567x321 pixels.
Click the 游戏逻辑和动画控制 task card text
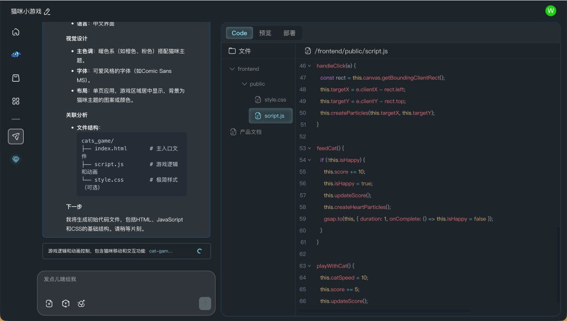click(x=97, y=251)
